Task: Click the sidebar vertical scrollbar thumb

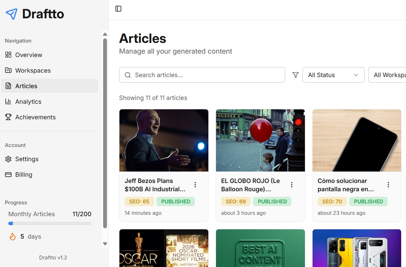Action: tap(105, 133)
